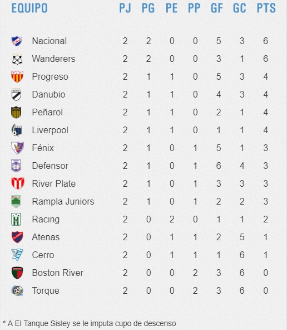Screen dimensions: 287x330
Task: Click the Liverpool club badge icon
Action: [17, 130]
